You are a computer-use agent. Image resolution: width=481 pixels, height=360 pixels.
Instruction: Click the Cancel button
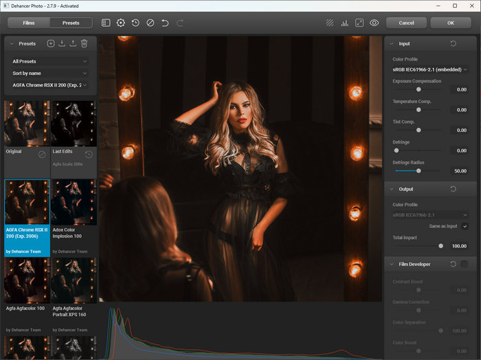406,23
